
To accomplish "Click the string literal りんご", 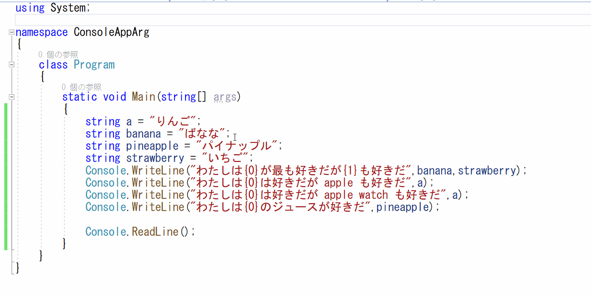I will point(173,121).
